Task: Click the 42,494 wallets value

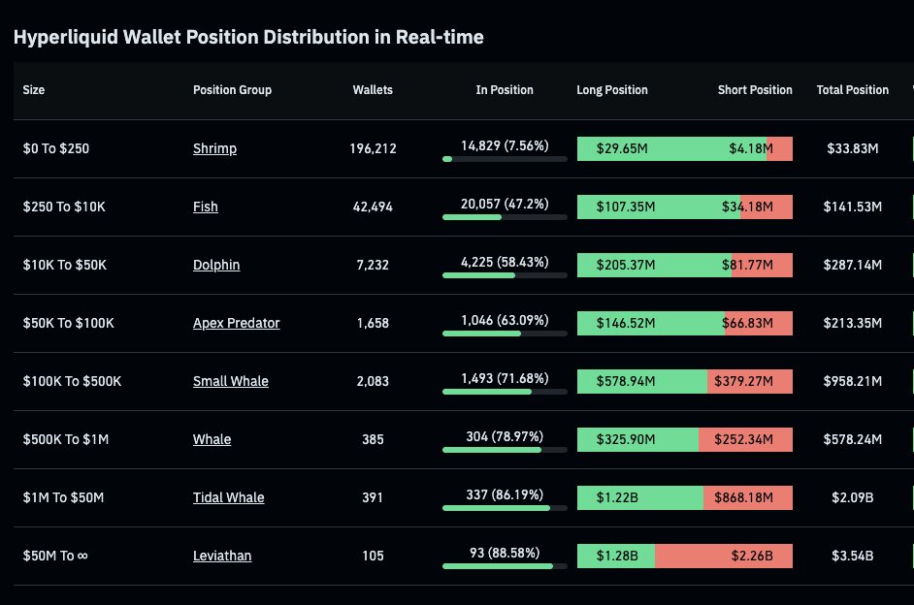Action: click(373, 207)
